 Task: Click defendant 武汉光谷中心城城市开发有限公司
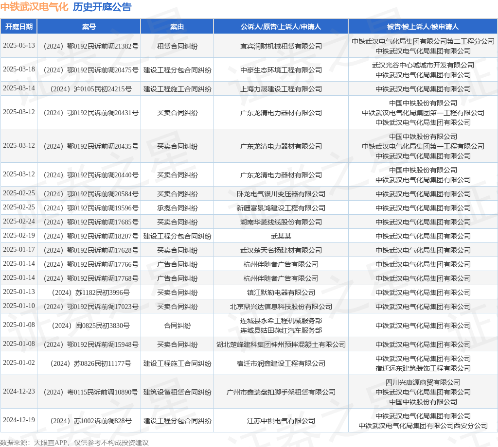423,66
